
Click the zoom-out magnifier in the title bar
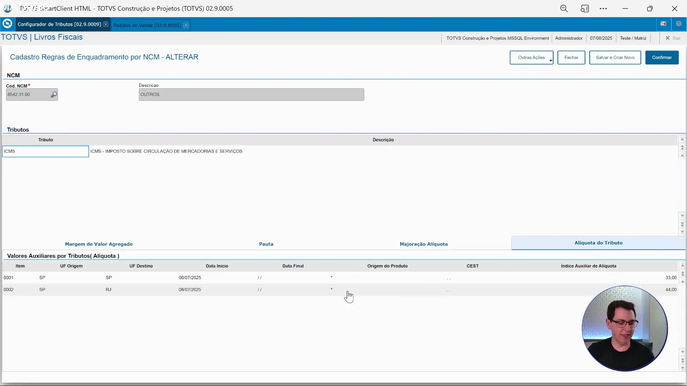tap(564, 8)
